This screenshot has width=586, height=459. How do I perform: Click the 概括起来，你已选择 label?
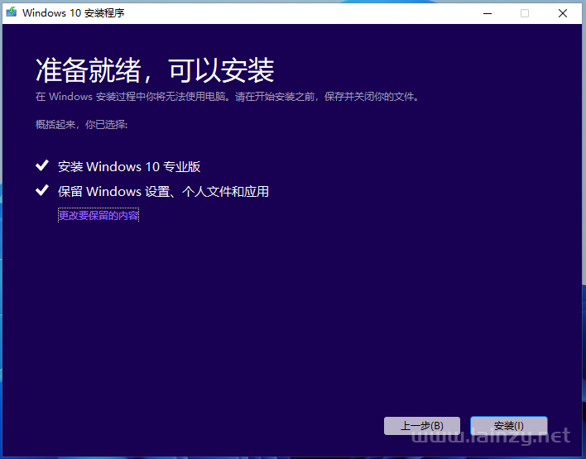click(81, 124)
